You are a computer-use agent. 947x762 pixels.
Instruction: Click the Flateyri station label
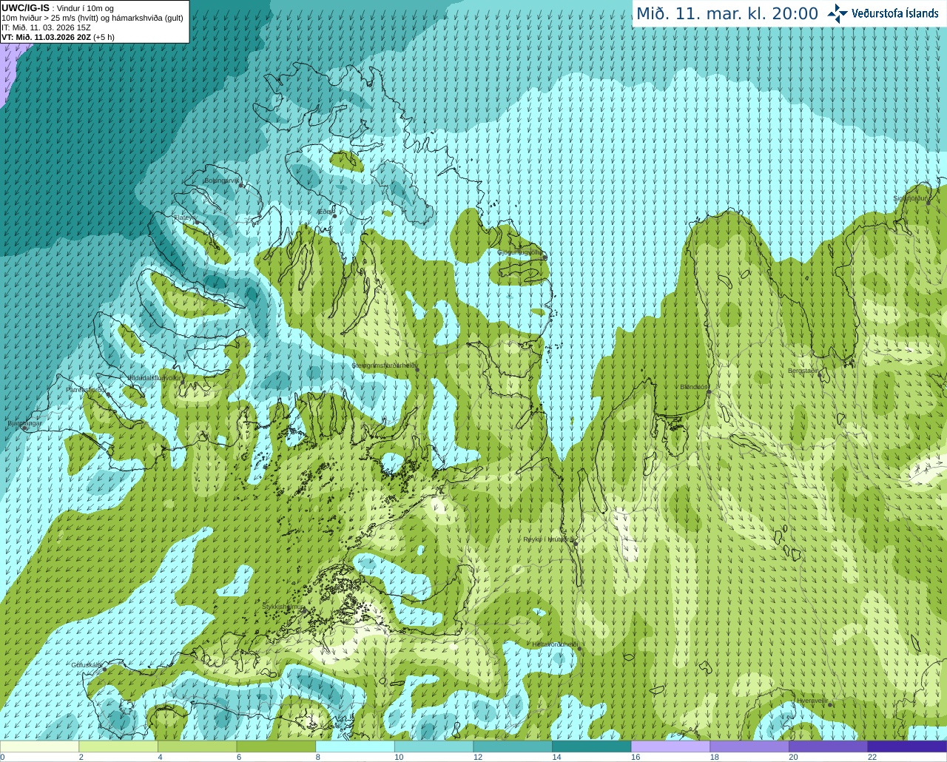pos(183,218)
